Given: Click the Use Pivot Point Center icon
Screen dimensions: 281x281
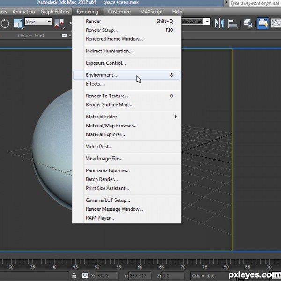Looking at the screenshot, I should pos(59,23).
